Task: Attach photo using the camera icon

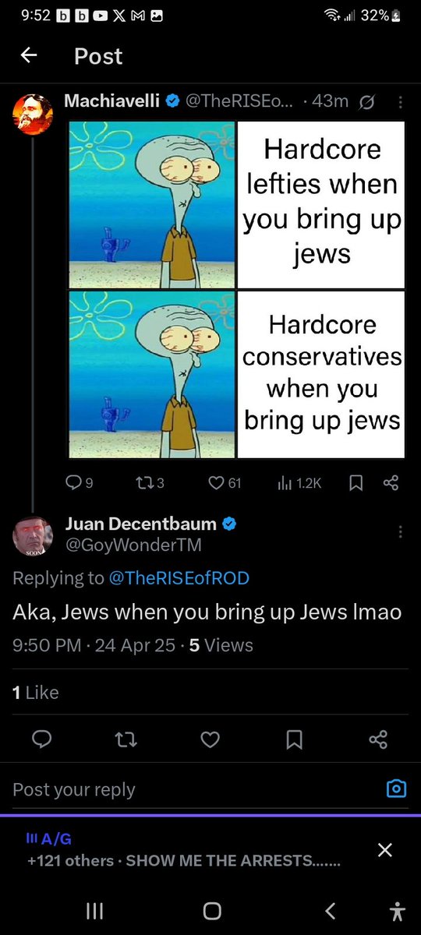Action: (397, 789)
